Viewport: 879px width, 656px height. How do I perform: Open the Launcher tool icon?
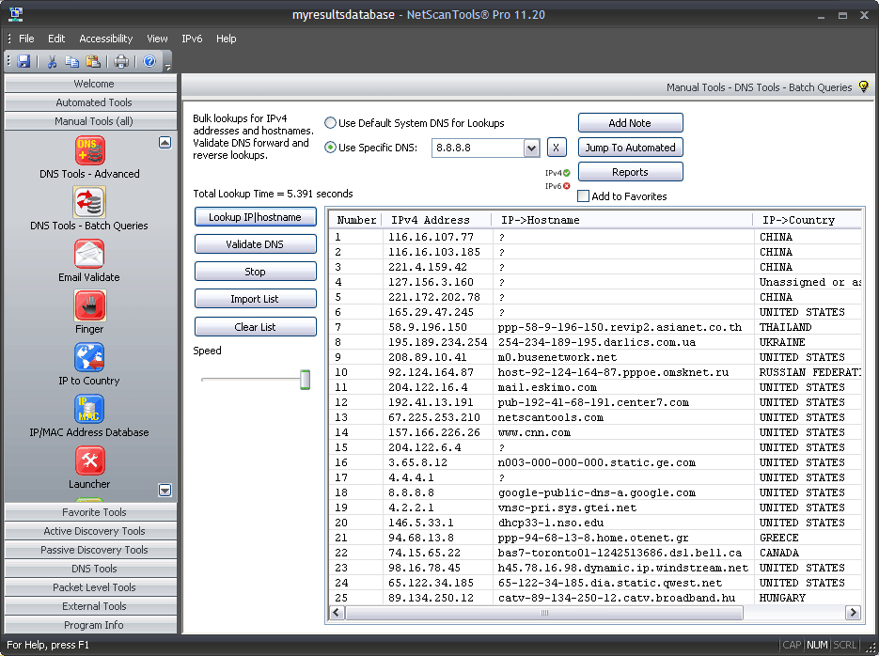[x=89, y=461]
